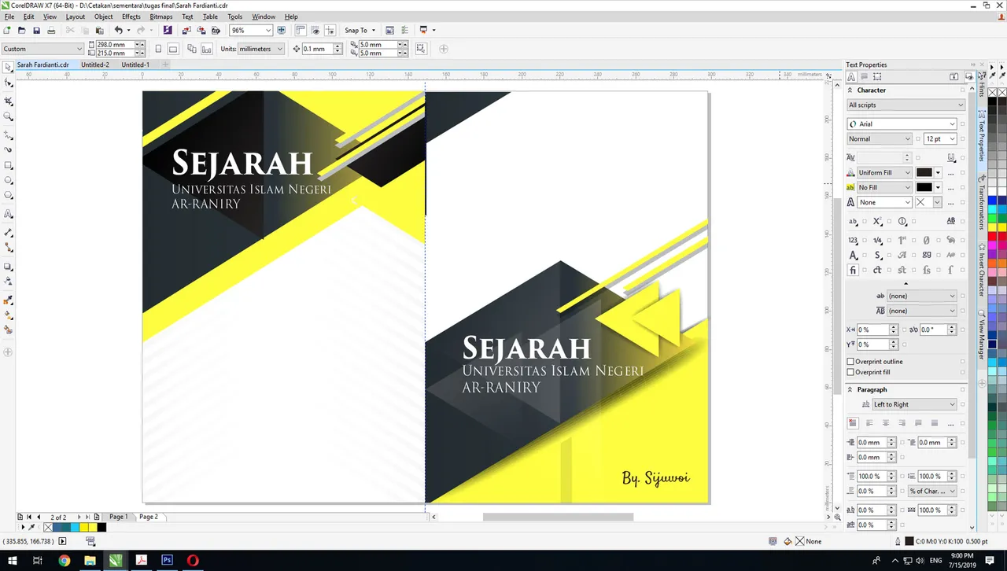The image size is (1007, 571).
Task: Collapse the Character section
Action: pyautogui.click(x=850, y=90)
